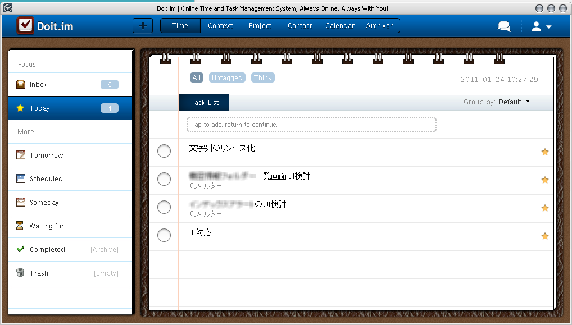Select the Today star icon
Screen dimensions: 572x325
coord(21,108)
